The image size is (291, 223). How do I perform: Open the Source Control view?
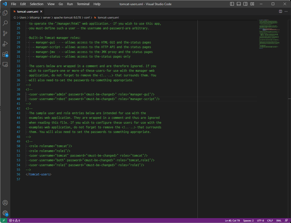click(5, 33)
